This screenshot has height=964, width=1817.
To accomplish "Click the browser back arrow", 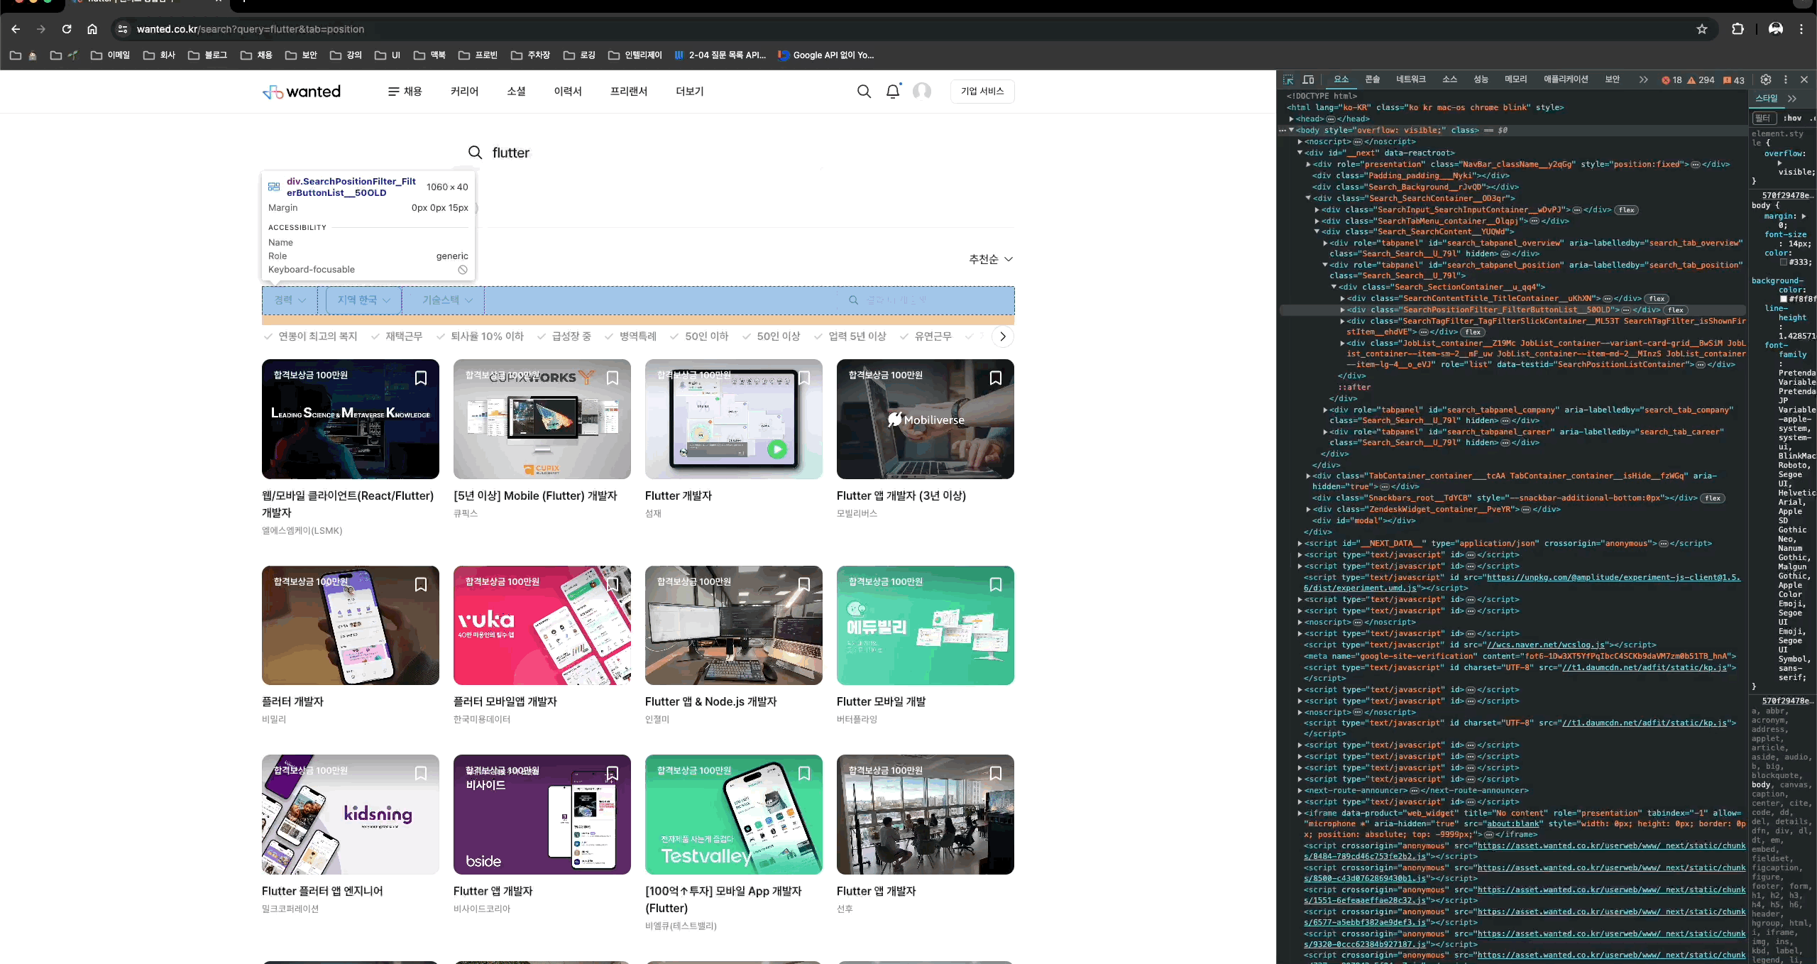I will click(16, 29).
